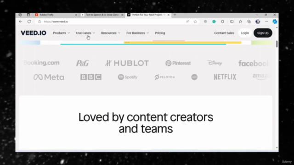
Task: Click the scrollbar down arrow
Action: (277, 148)
